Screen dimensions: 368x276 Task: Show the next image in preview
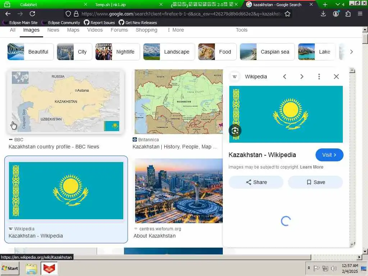click(302, 77)
